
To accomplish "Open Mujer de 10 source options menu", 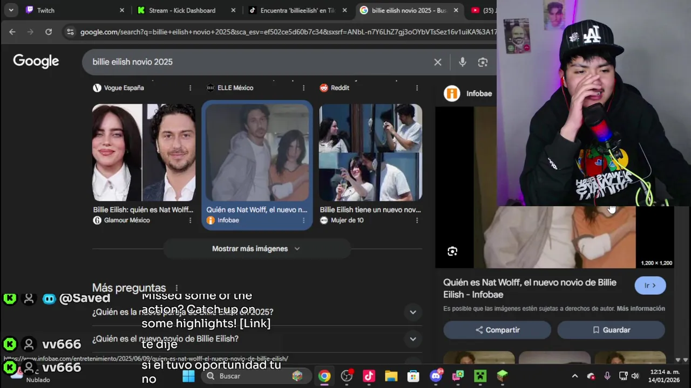I will pos(417,220).
